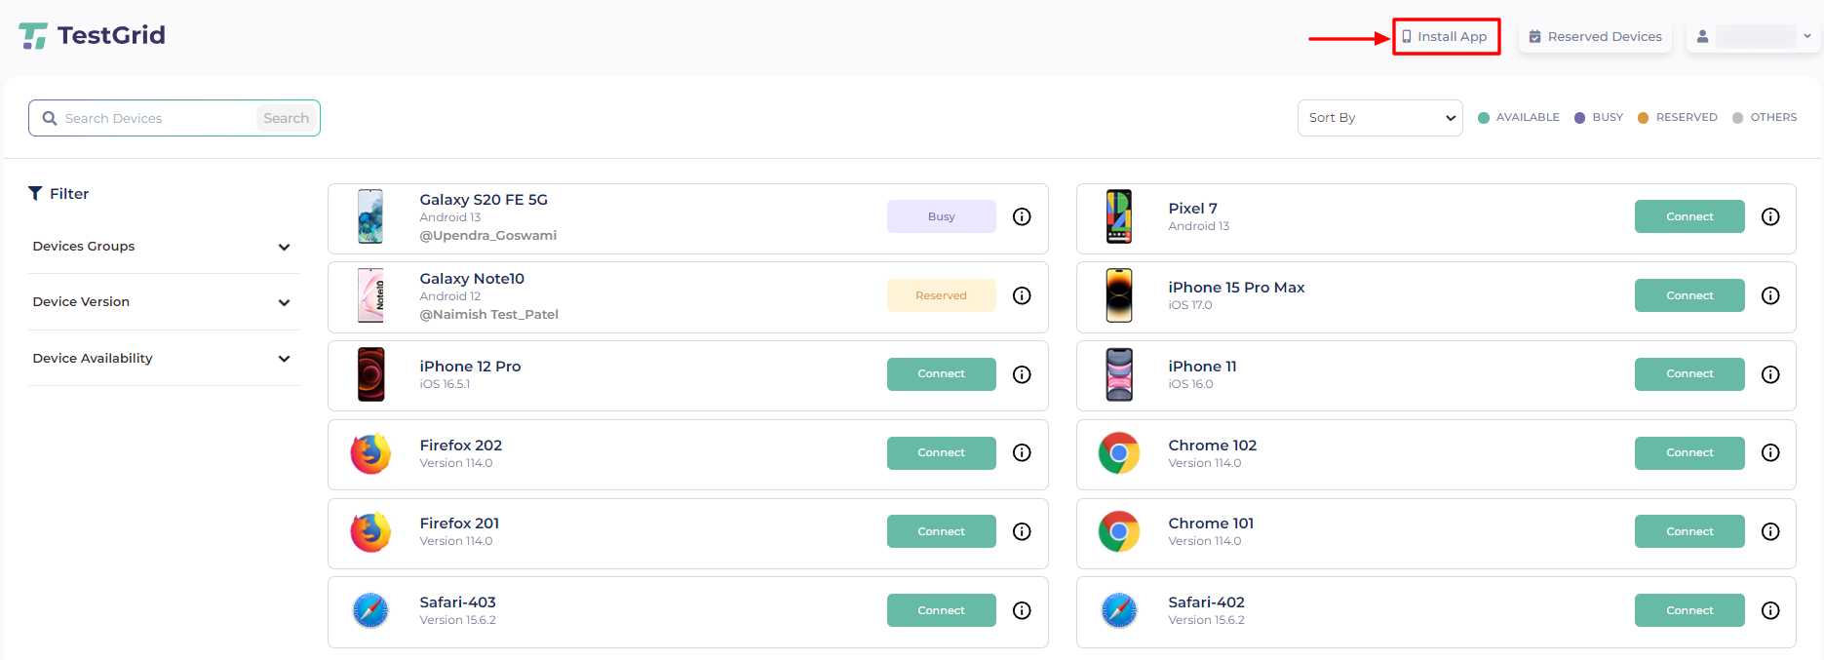Click the Filter funnel icon
This screenshot has width=1824, height=660.
[x=35, y=193]
